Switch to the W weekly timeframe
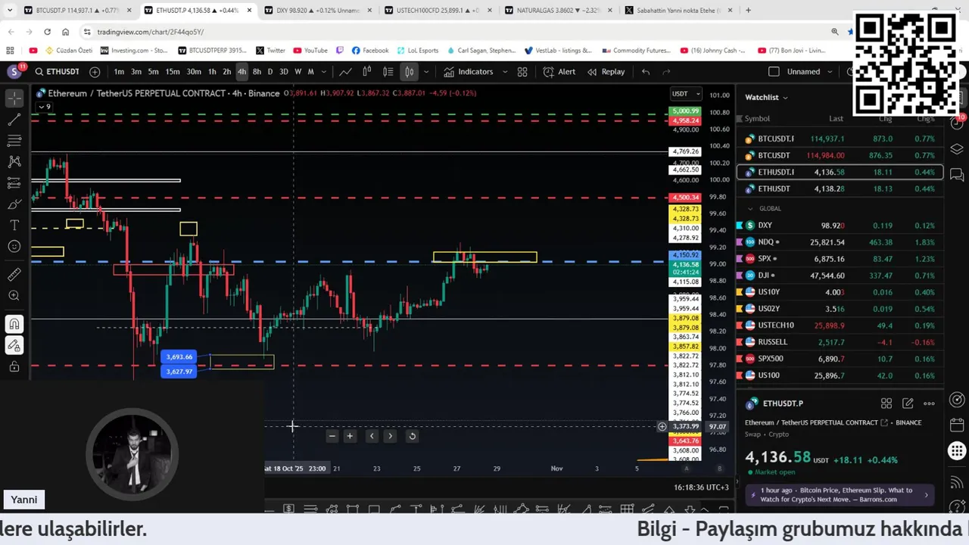 [298, 72]
